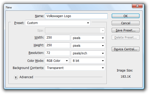This screenshot has height=94, width=149.
Task: Click the disabled Size dropdown
Action: point(75,30)
